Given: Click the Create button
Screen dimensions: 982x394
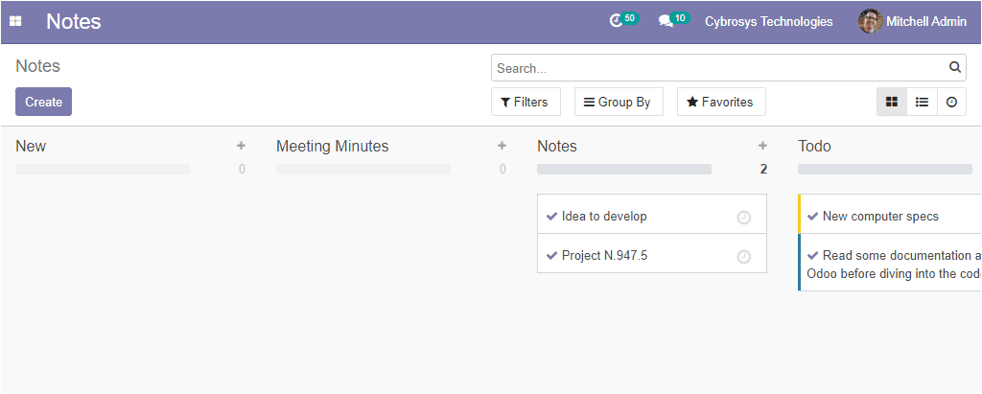Looking at the screenshot, I should [x=44, y=103].
